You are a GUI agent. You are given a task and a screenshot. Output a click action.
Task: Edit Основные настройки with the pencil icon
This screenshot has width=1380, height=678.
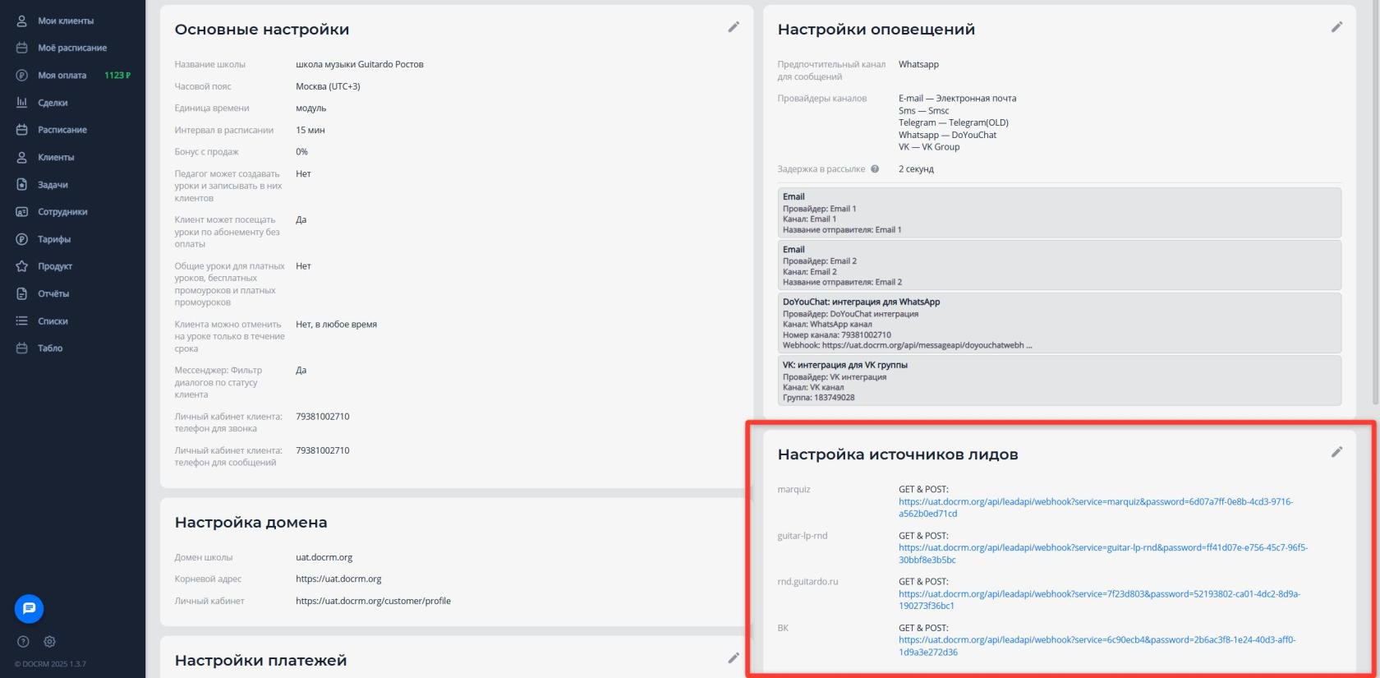click(734, 27)
